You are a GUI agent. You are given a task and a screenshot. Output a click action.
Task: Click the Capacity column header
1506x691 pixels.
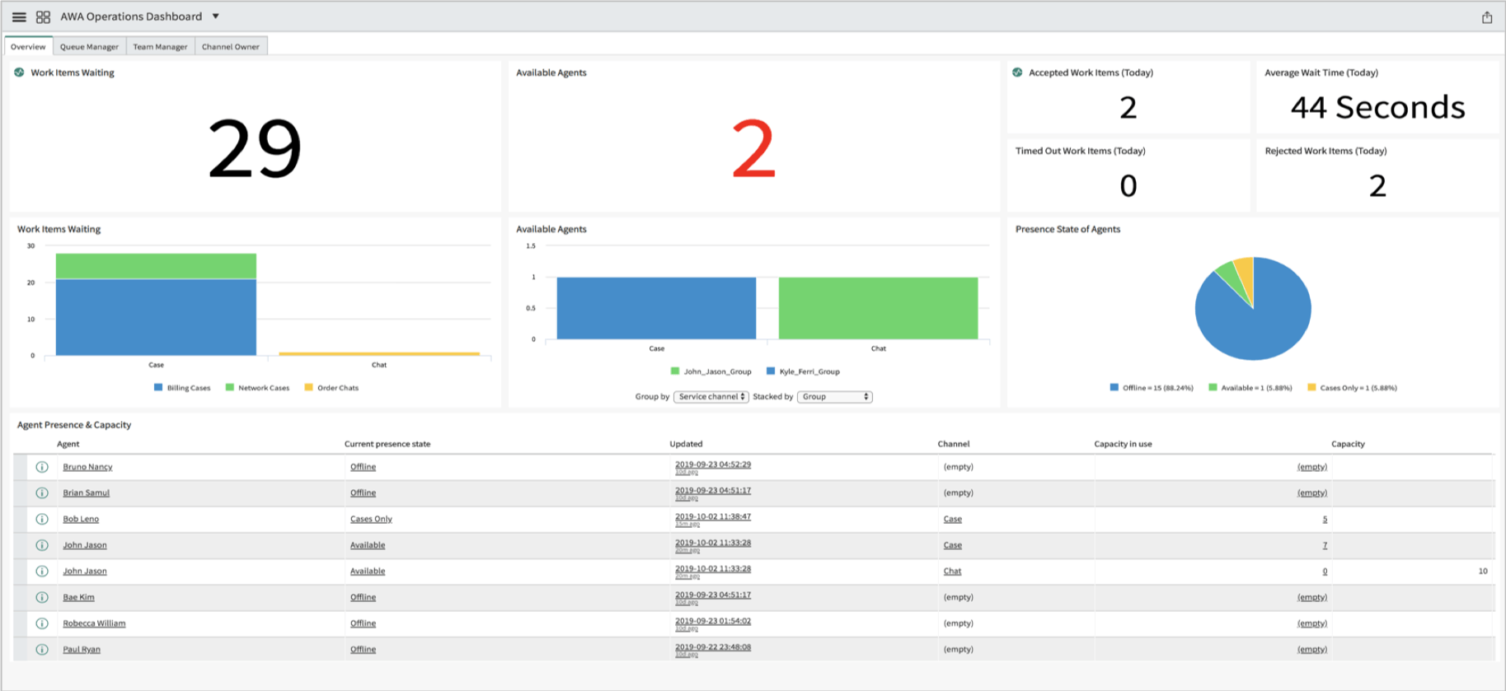(x=1348, y=444)
